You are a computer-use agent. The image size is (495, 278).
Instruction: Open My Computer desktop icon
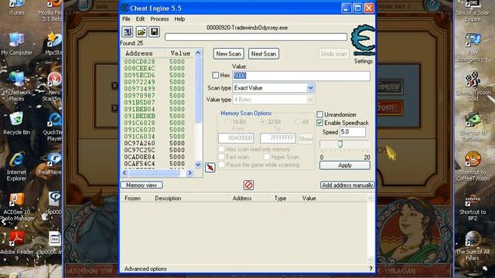pos(16,43)
